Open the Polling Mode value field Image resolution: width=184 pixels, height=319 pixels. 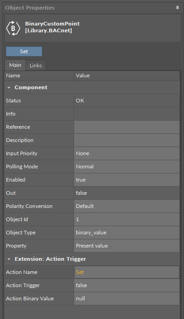coord(127,167)
